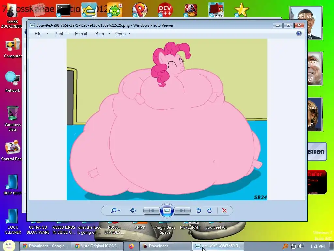Expand the zoom dropdown arrow
This screenshot has height=251, width=334.
(119, 211)
